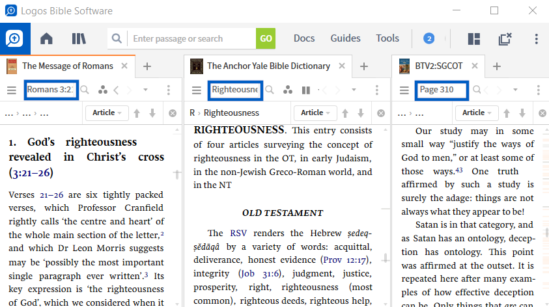The width and height of the screenshot is (549, 307).
Task: Open inline search in Anchor Yale Dictionary panel
Action: (x=270, y=90)
